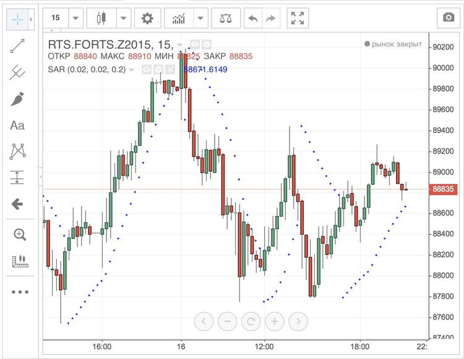Click the back arrow in left toolbar
The width and height of the screenshot is (464, 359).
(x=17, y=204)
